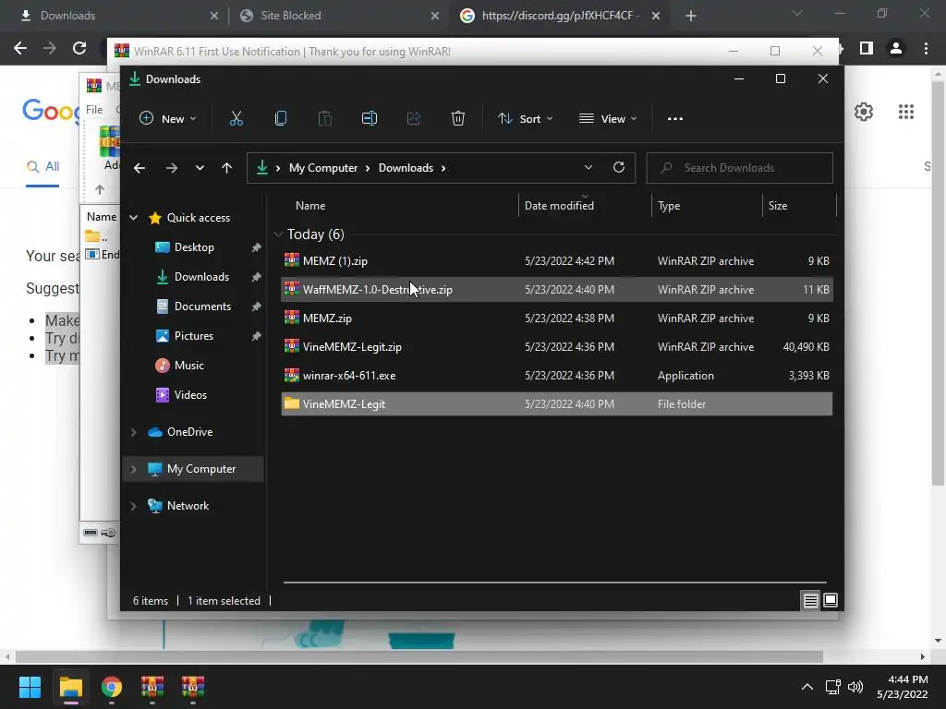
Task: Unpin Pictures from Quick access
Action: (256, 336)
